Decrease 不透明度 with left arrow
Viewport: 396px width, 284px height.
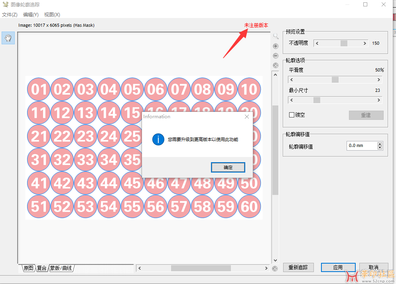coord(317,43)
